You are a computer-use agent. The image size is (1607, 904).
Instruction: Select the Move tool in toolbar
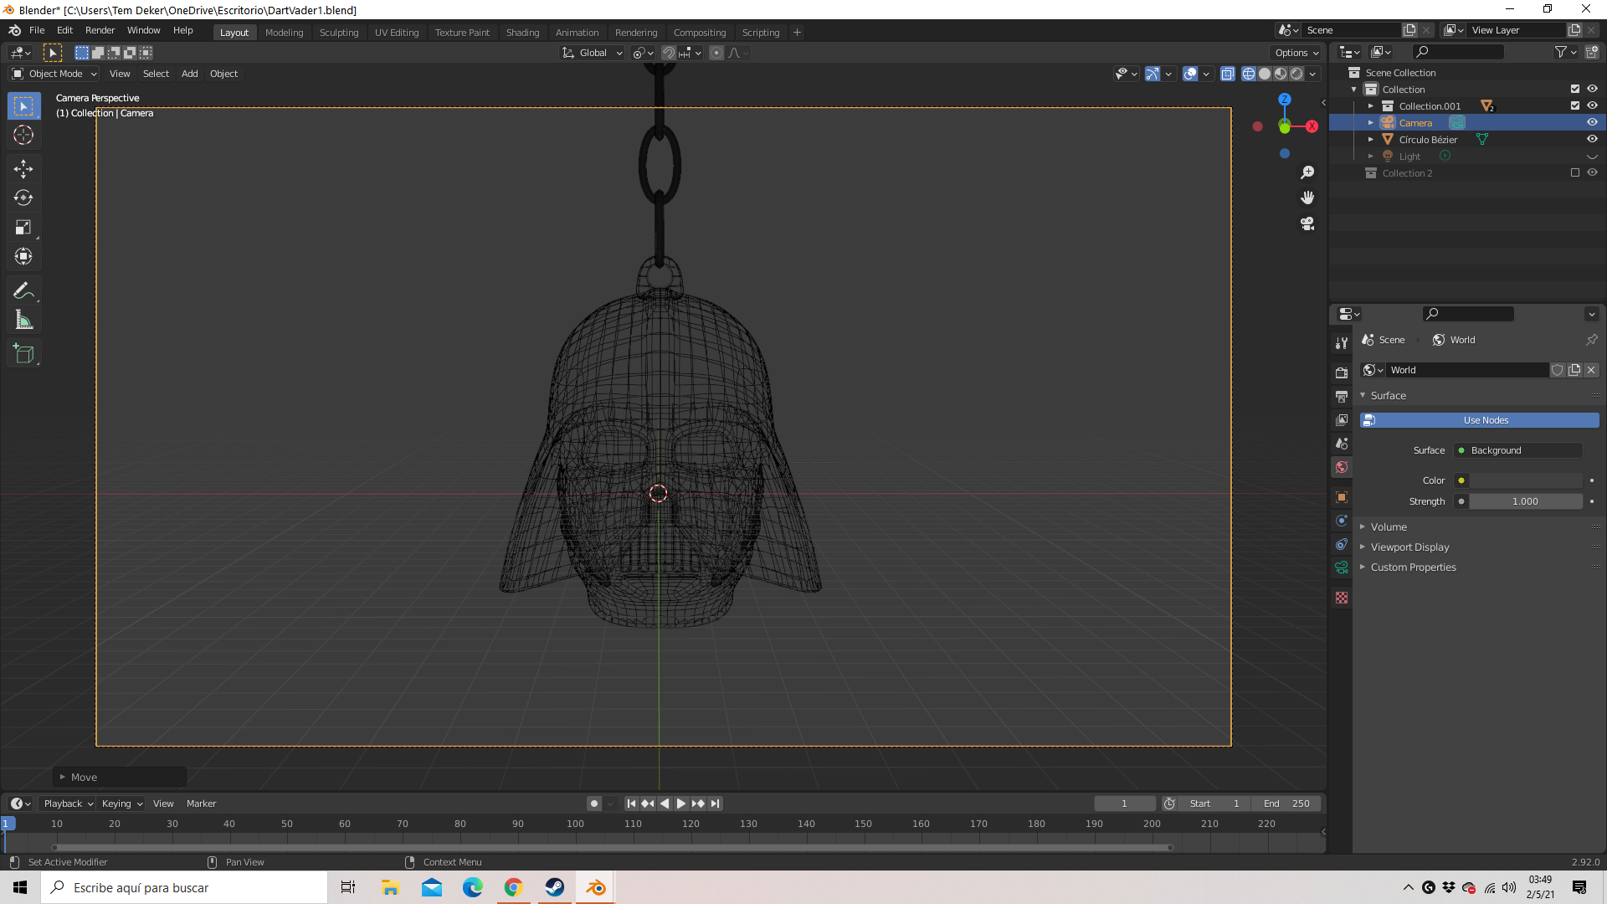click(x=23, y=169)
